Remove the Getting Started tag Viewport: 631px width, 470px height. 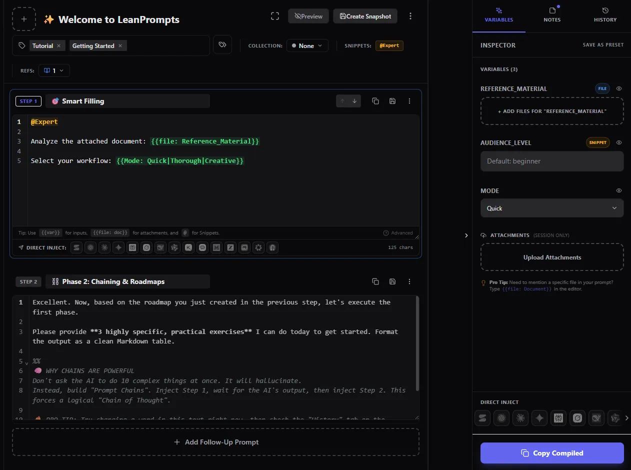click(x=120, y=46)
